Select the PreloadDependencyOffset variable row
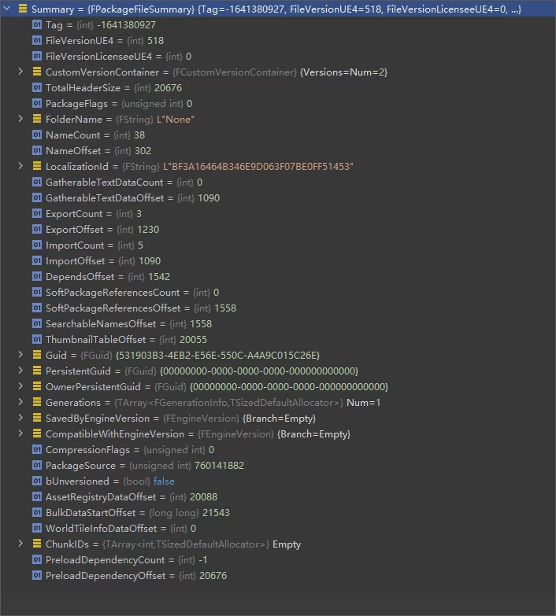 pyautogui.click(x=135, y=576)
